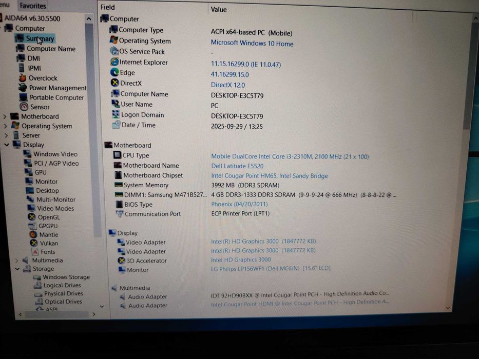Open the Internet Explorer version 11.15.16299.0 link

point(246,64)
